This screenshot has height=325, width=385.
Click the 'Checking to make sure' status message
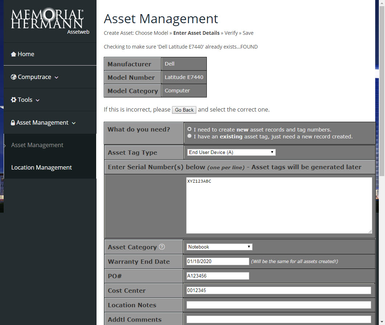point(181,47)
